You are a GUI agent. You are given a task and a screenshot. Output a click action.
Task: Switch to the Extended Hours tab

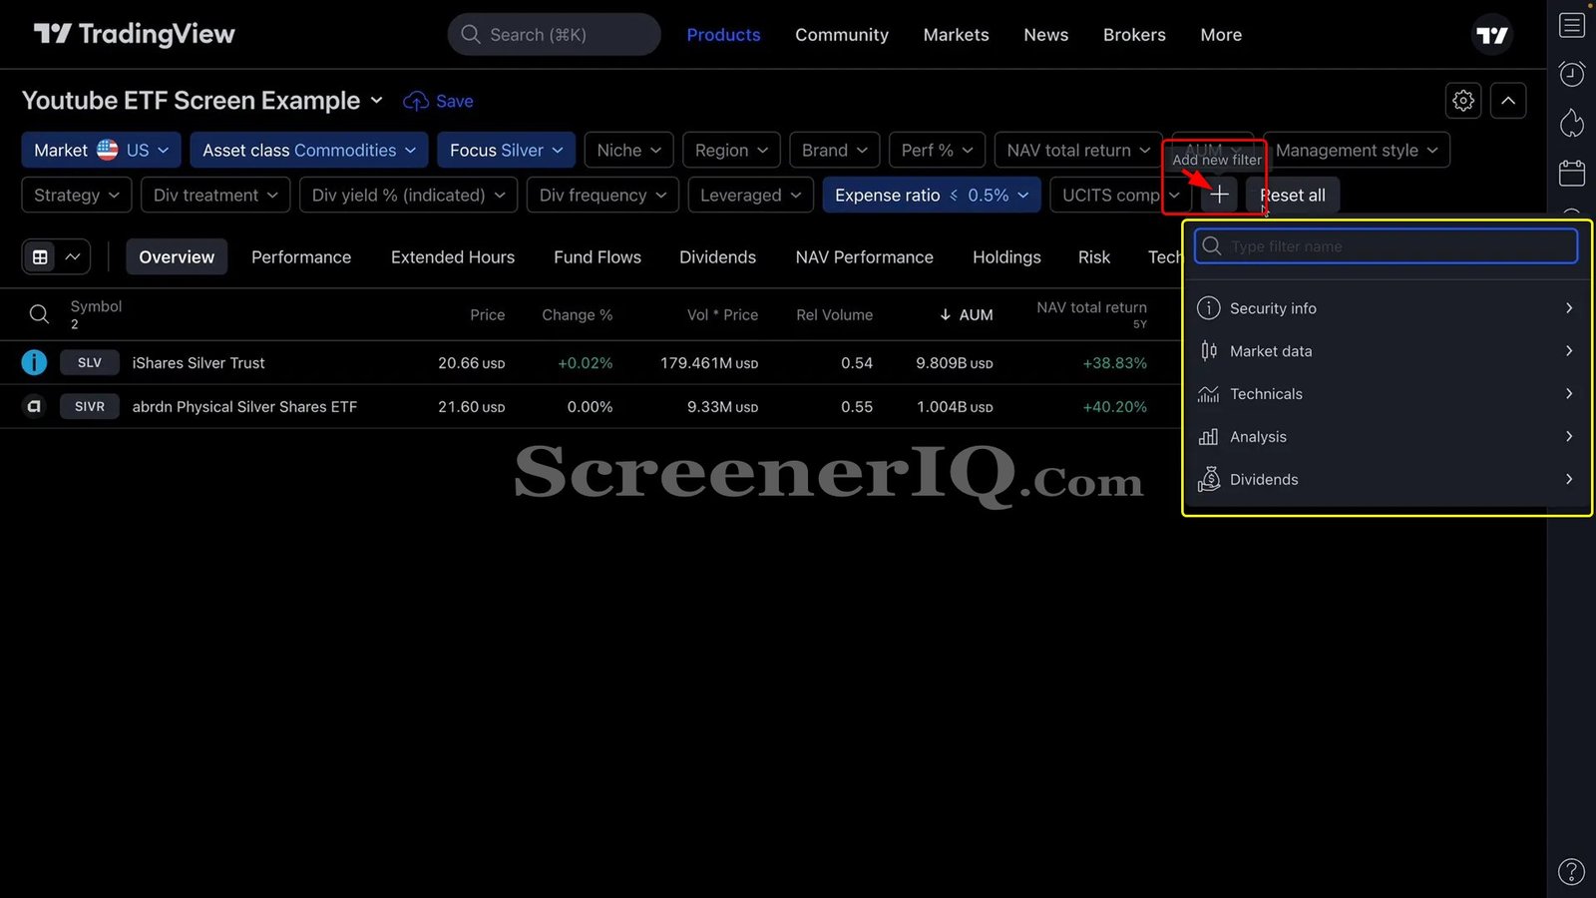[453, 256]
